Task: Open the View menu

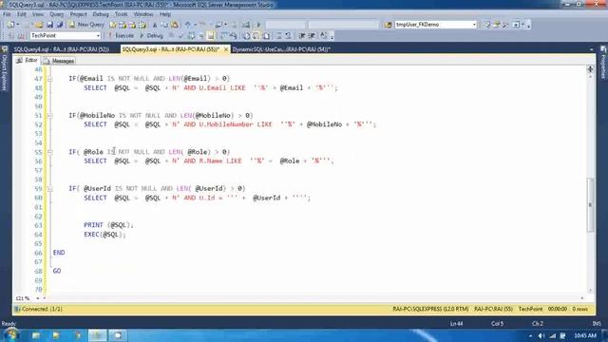Action: coord(38,14)
